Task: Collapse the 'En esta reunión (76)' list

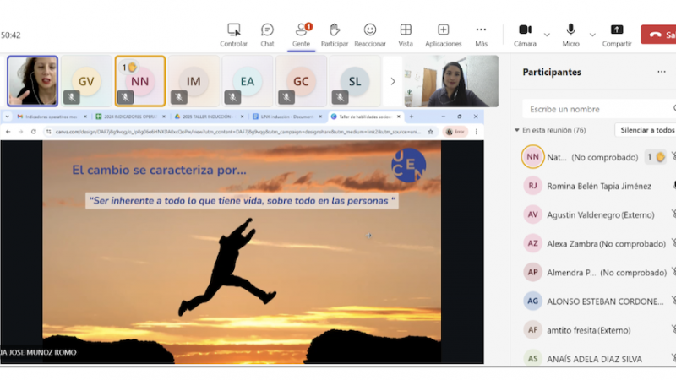Action: tap(517, 130)
